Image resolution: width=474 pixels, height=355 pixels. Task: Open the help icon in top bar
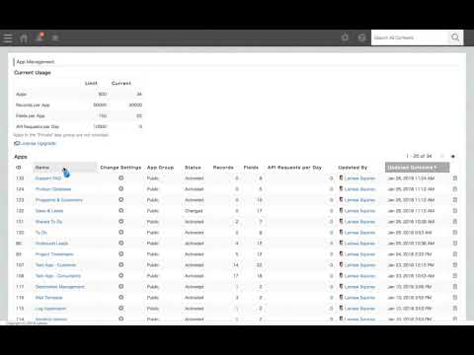coord(361,37)
